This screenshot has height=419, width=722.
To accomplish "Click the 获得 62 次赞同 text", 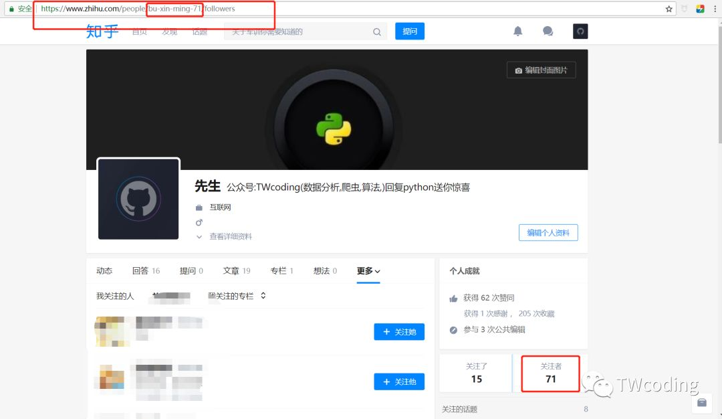I will (489, 298).
